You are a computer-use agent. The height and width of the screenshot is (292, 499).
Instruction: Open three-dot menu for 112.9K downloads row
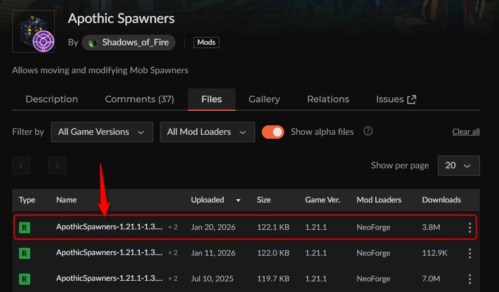click(x=470, y=253)
